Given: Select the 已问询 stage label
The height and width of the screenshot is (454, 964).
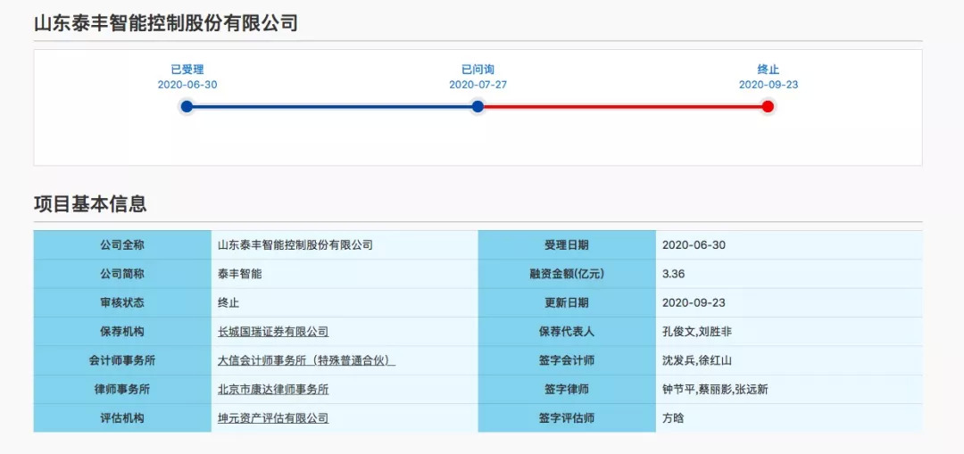Looking at the screenshot, I should [478, 70].
